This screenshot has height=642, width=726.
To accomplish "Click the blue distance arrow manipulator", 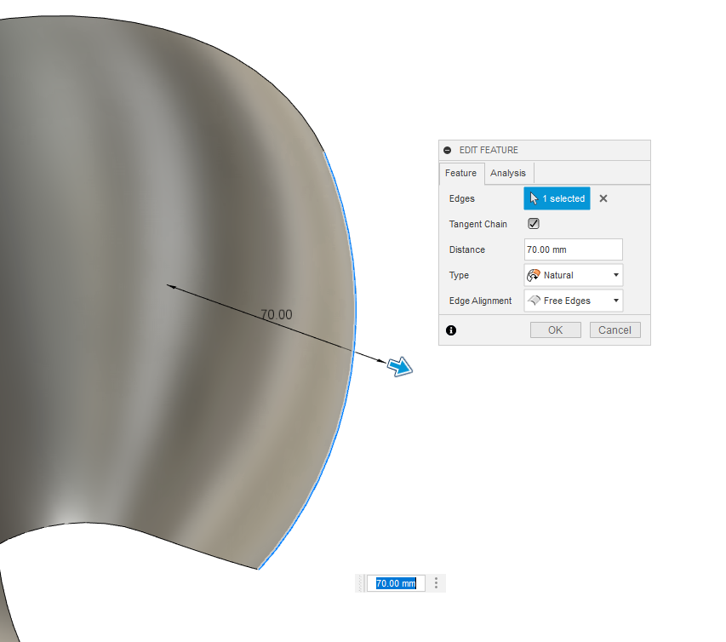I will (398, 366).
